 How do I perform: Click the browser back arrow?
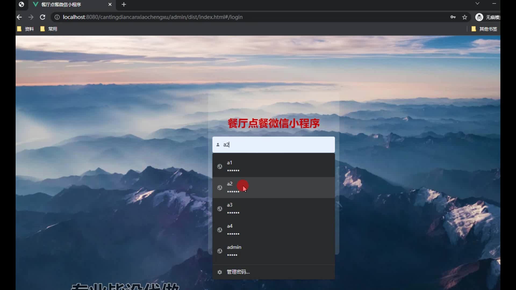click(x=19, y=17)
